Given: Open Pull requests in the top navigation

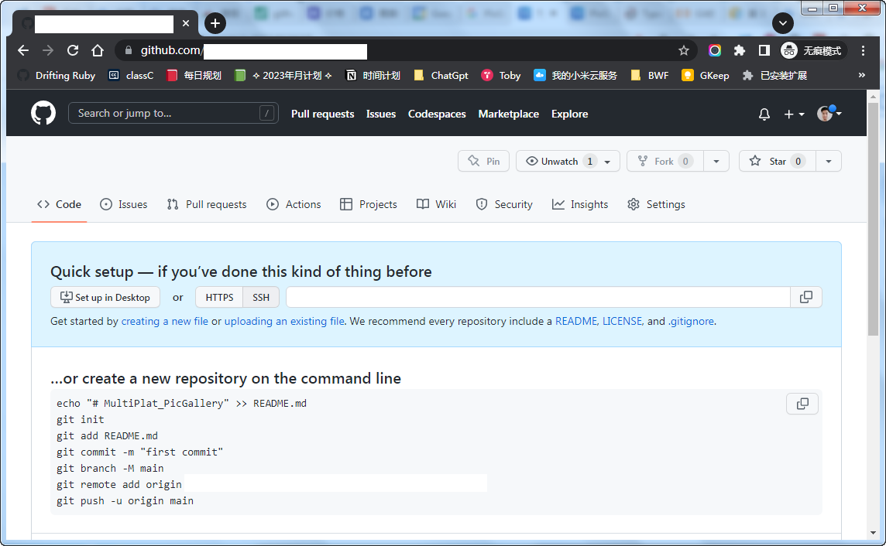Looking at the screenshot, I should pos(323,114).
